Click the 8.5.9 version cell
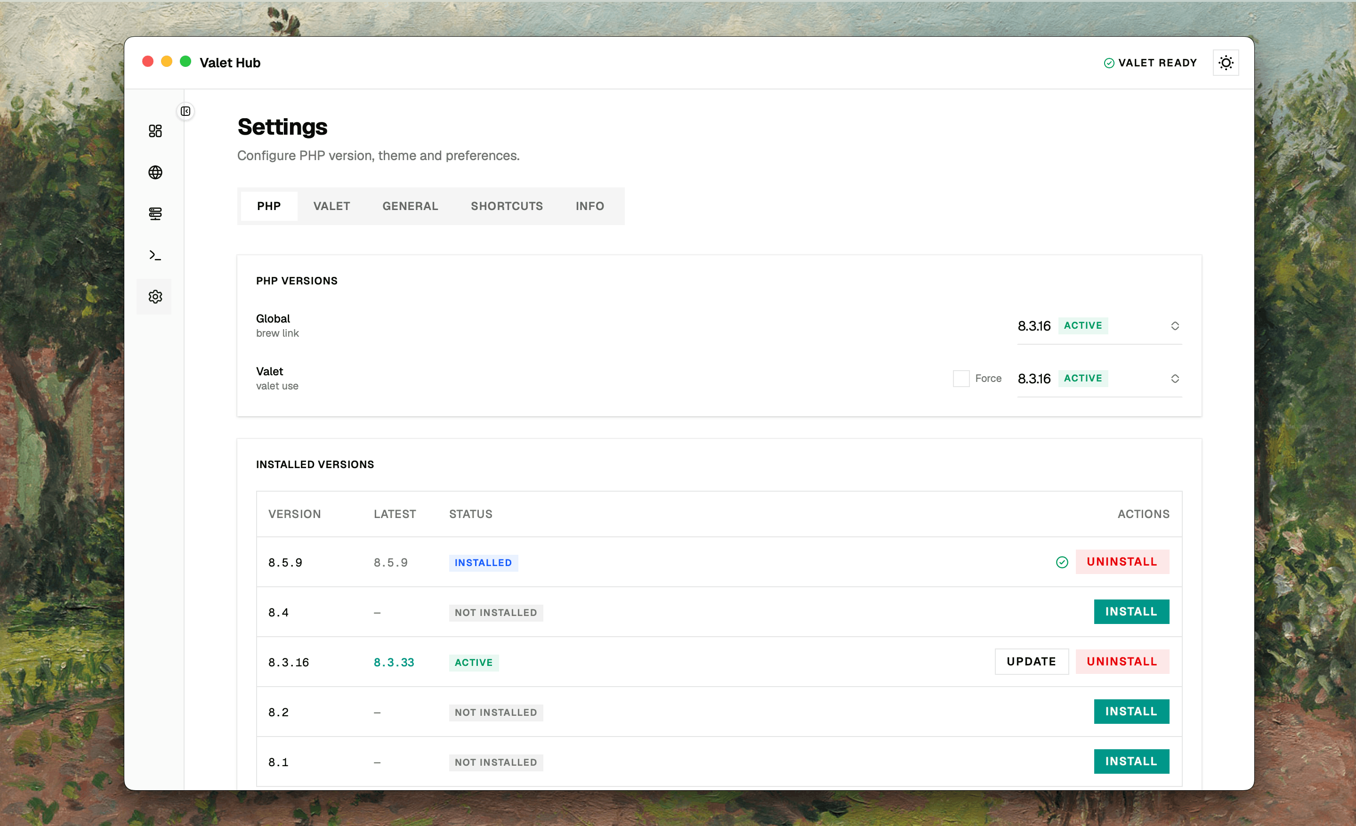The width and height of the screenshot is (1356, 826). [285, 563]
